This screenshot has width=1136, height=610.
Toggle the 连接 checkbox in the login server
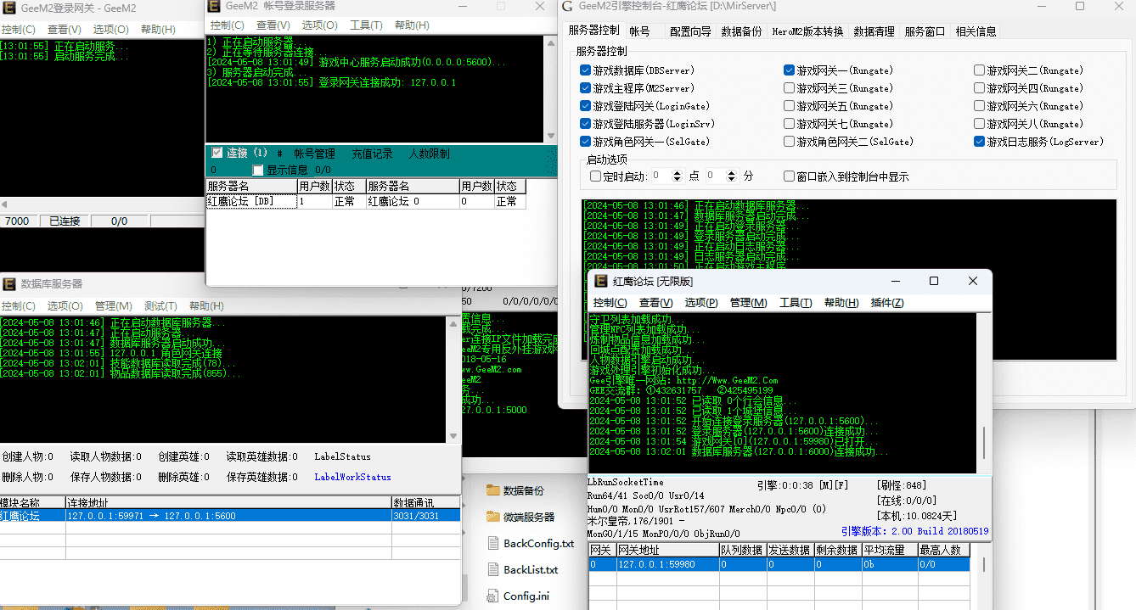pos(217,153)
